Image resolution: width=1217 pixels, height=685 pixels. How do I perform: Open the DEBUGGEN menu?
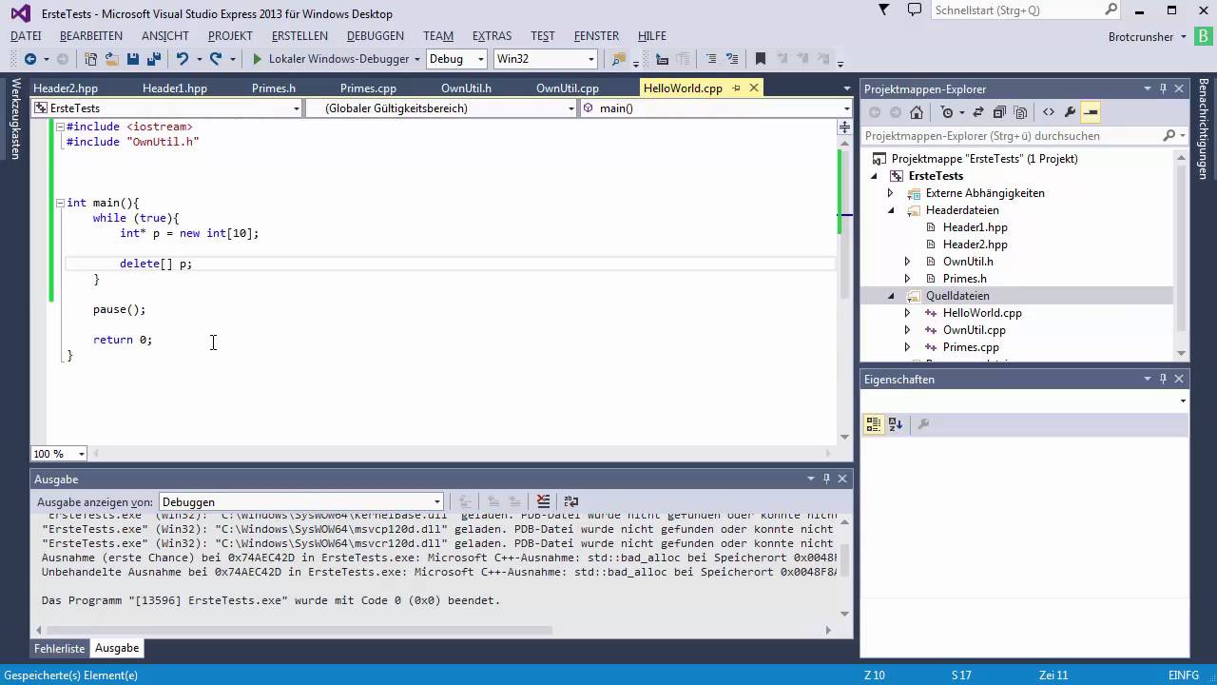[376, 35]
